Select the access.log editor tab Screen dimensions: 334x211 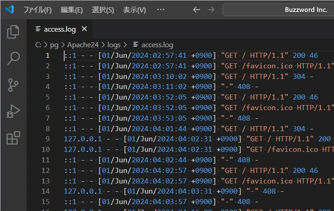60,29
